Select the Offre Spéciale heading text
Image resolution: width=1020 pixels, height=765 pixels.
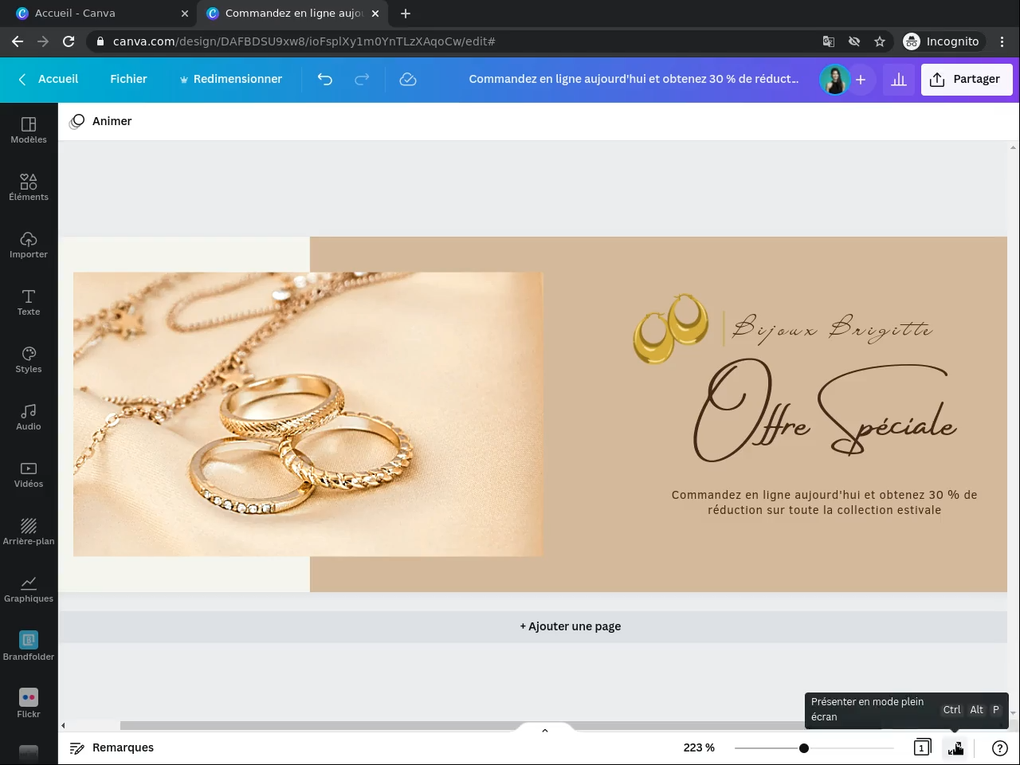825,410
